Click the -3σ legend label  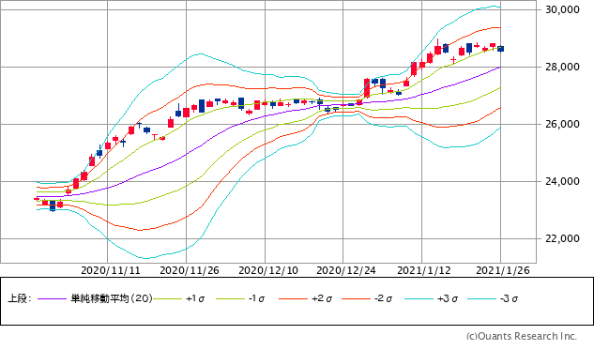click(x=509, y=298)
